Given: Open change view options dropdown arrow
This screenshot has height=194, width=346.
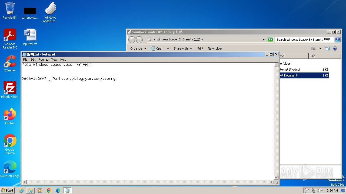Looking at the screenshot, I should [320, 48].
